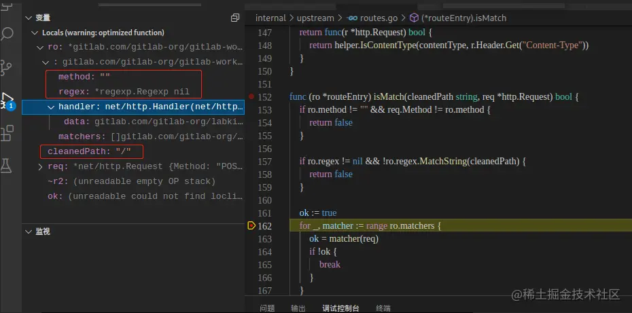Image resolution: width=632 pixels, height=313 pixels.
Task: Click 'return false' on line 158
Action: pyautogui.click(x=330, y=174)
